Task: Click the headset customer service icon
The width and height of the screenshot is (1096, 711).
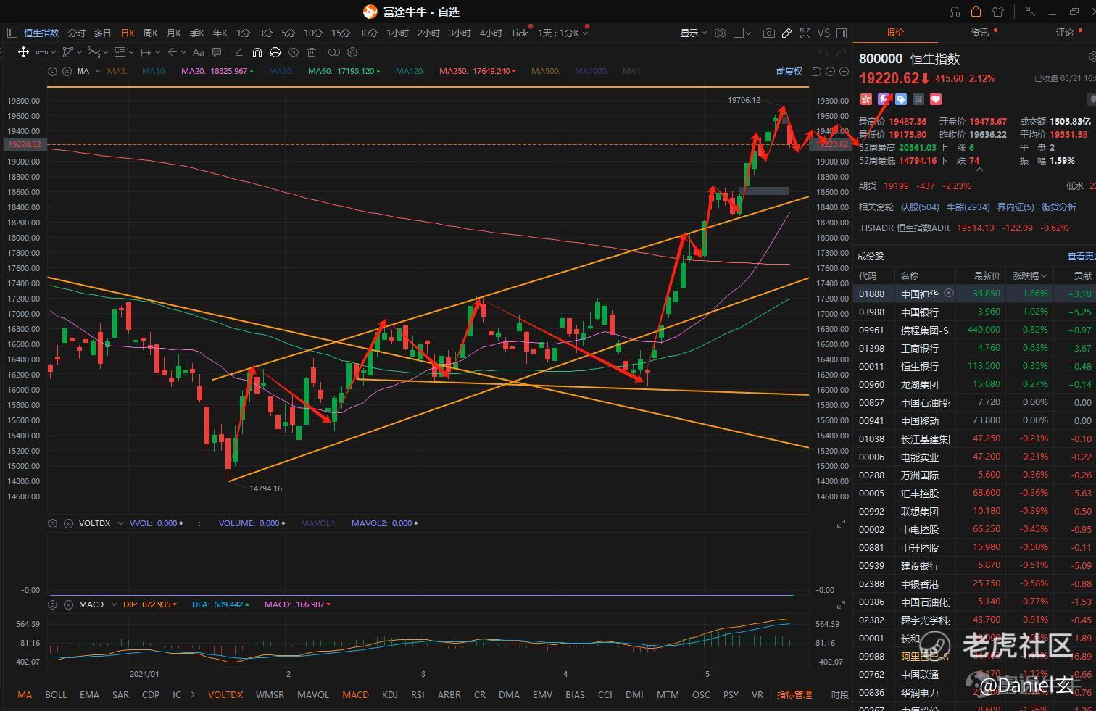Action: click(x=955, y=12)
